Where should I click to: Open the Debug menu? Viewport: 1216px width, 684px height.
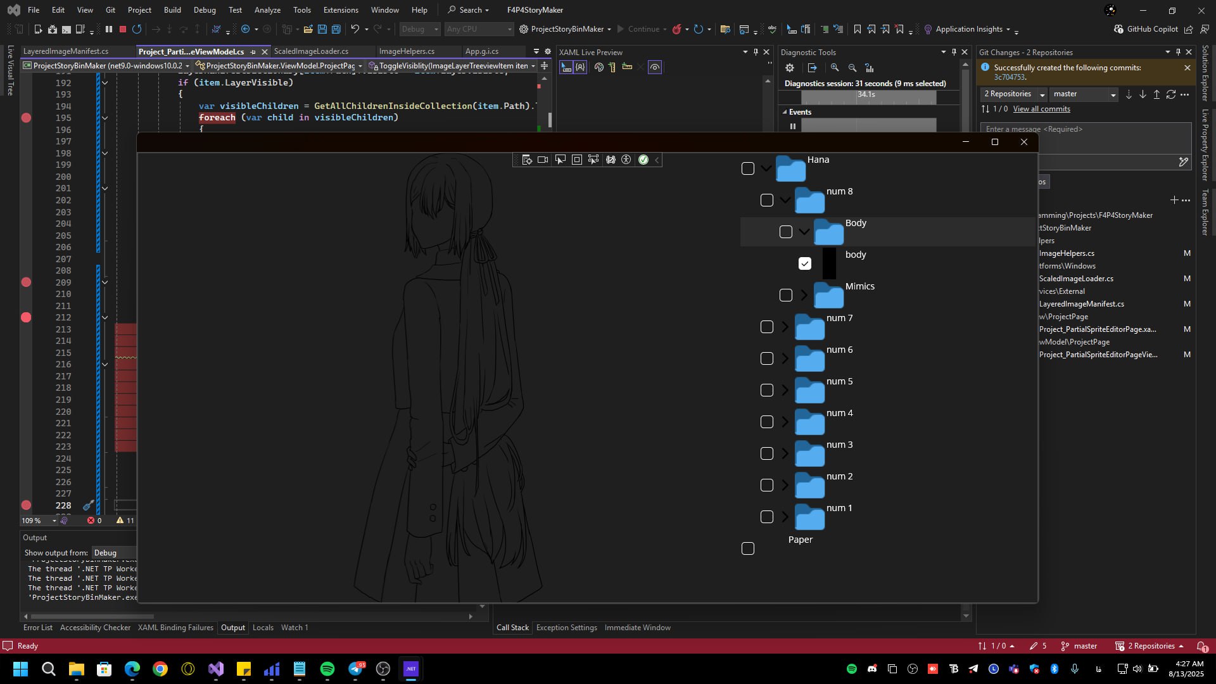click(x=205, y=10)
